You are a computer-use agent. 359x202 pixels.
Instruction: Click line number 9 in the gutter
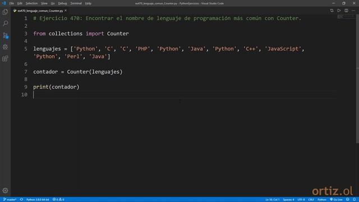[x=26, y=87]
